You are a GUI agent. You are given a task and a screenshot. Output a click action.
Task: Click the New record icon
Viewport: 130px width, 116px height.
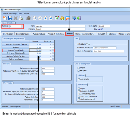click(5, 18)
